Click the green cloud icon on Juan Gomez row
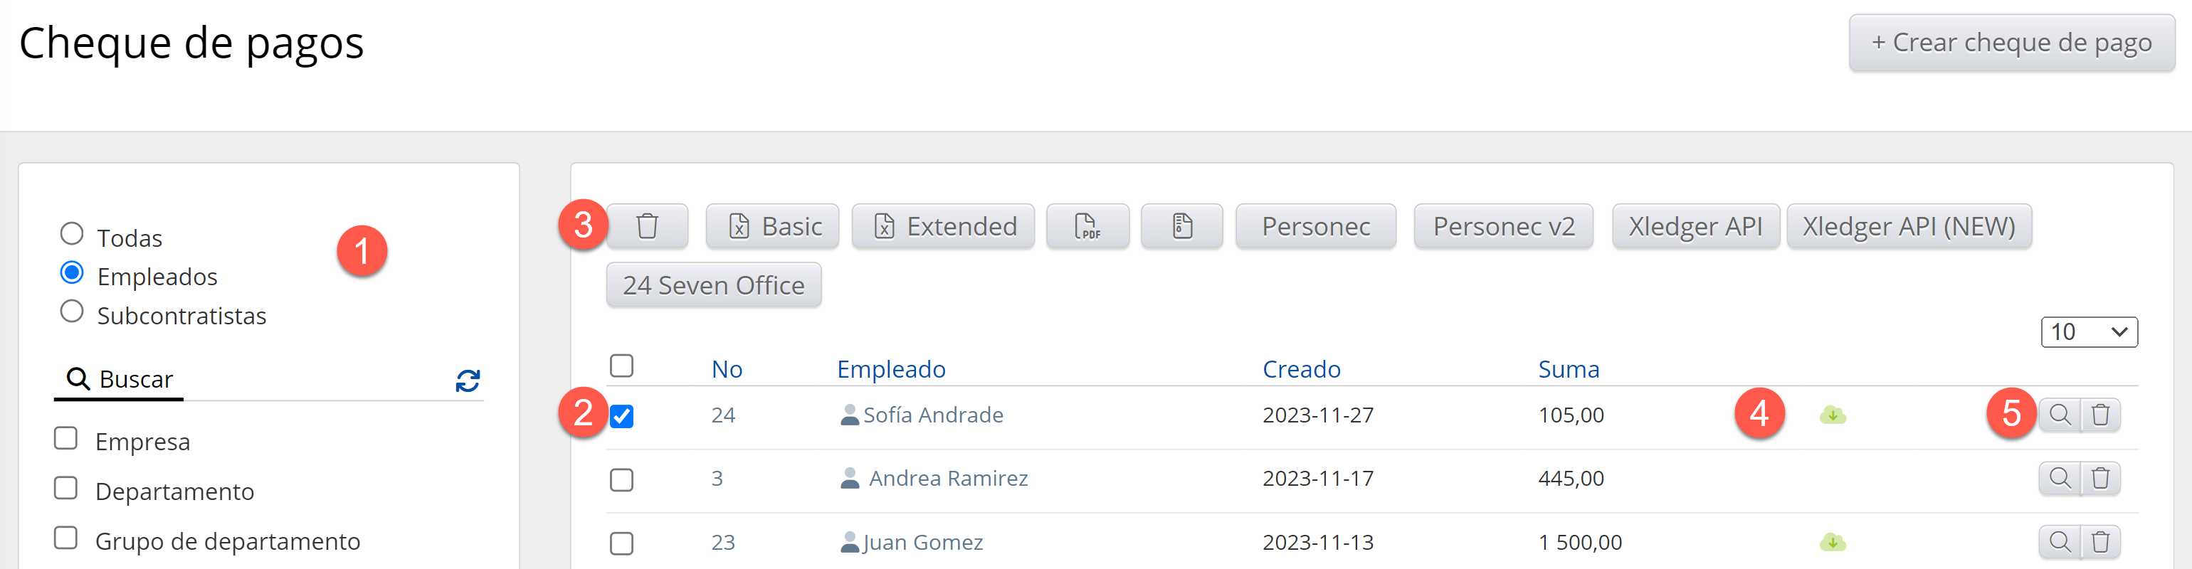Screen dimensions: 2192x569 1832,542
